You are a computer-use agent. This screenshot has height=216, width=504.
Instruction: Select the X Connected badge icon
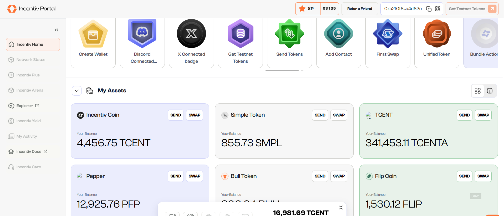(x=191, y=34)
